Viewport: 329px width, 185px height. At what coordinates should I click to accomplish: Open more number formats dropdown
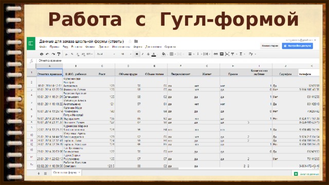point(90,54)
